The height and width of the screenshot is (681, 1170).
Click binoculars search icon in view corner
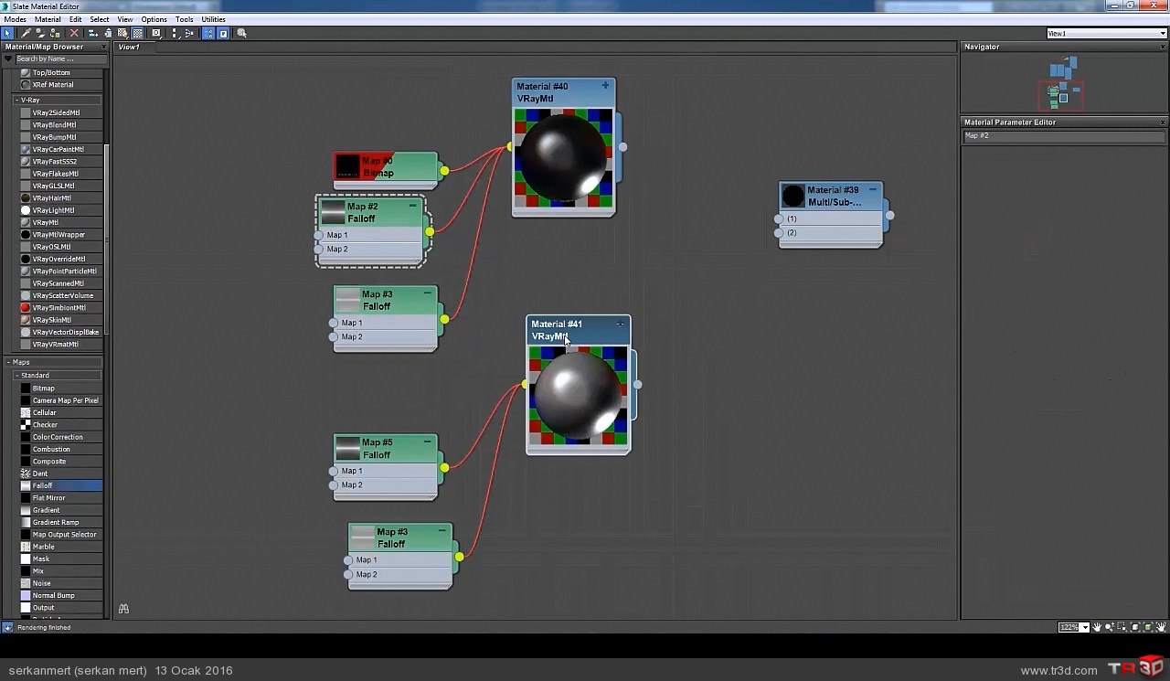pyautogui.click(x=123, y=609)
